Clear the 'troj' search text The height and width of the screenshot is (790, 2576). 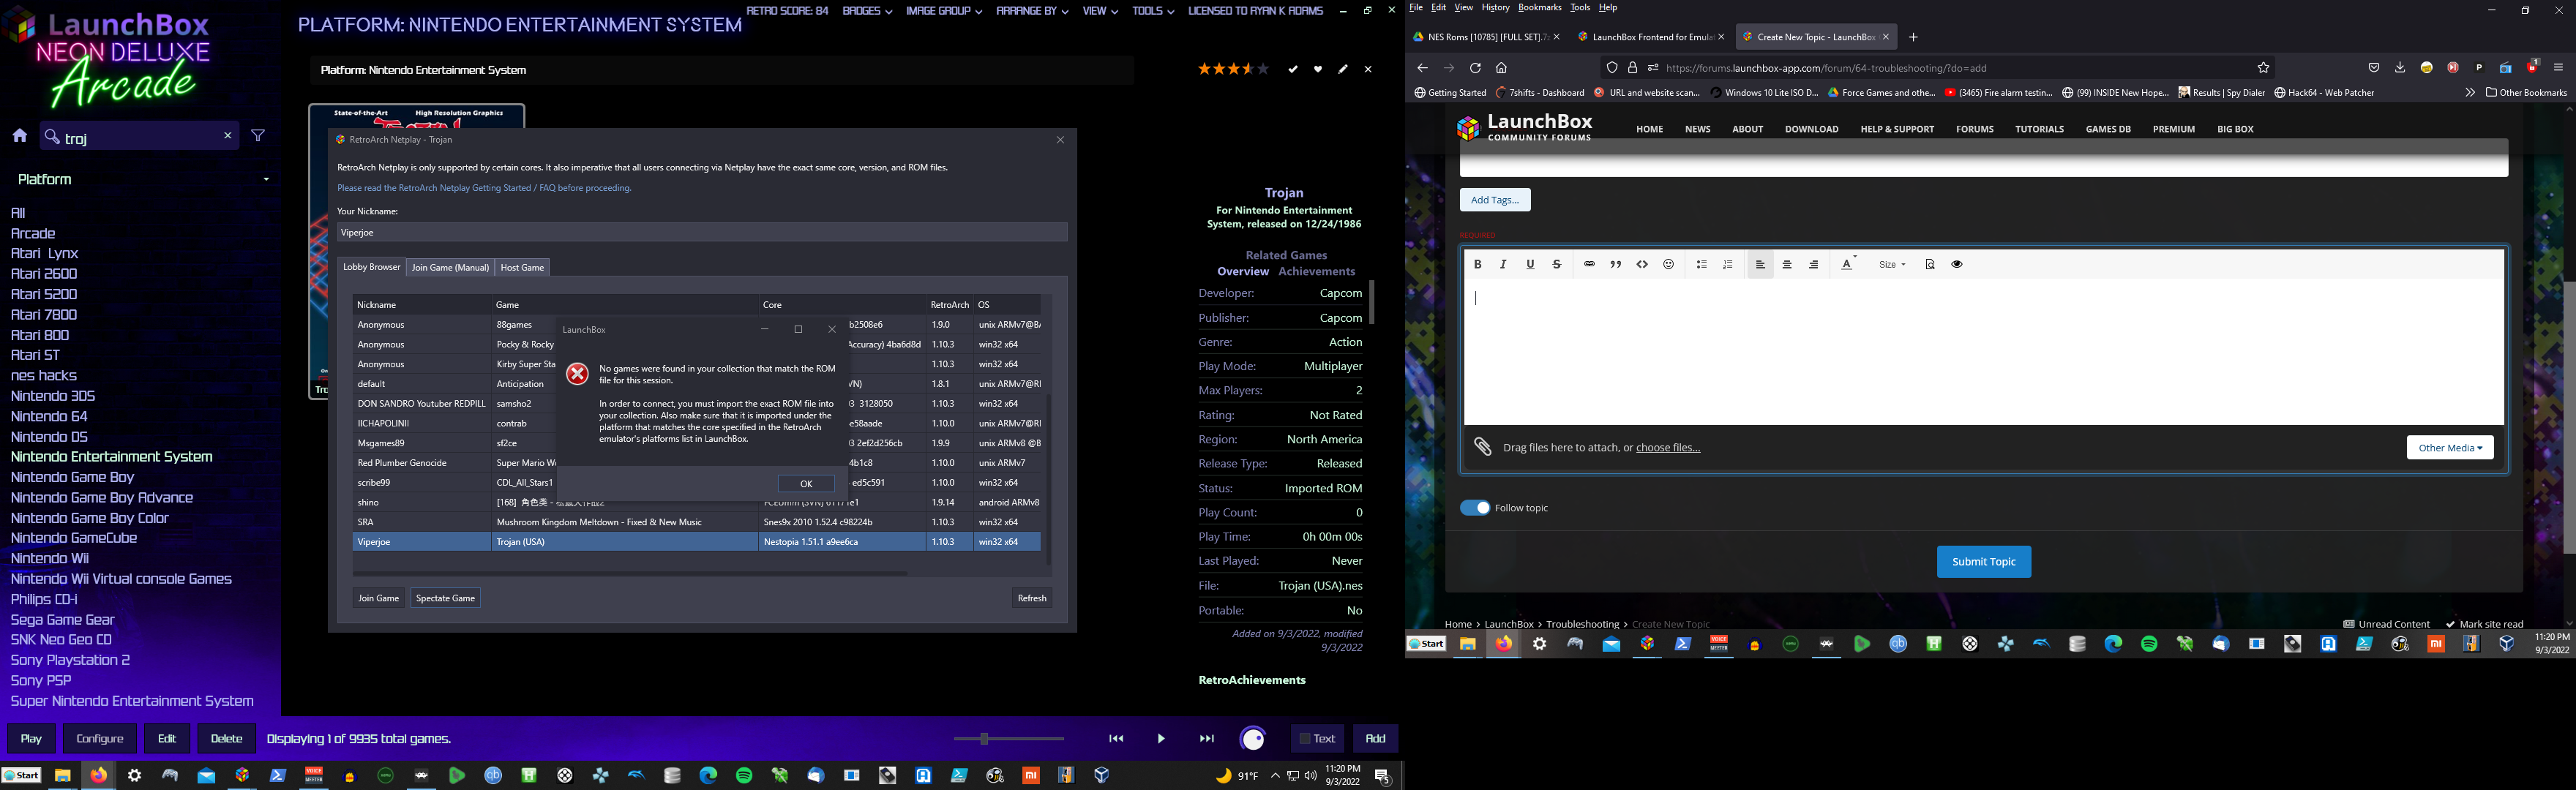click(x=228, y=136)
